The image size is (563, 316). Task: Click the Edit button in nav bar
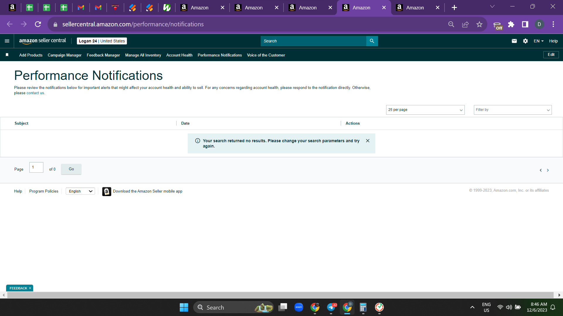[551, 55]
